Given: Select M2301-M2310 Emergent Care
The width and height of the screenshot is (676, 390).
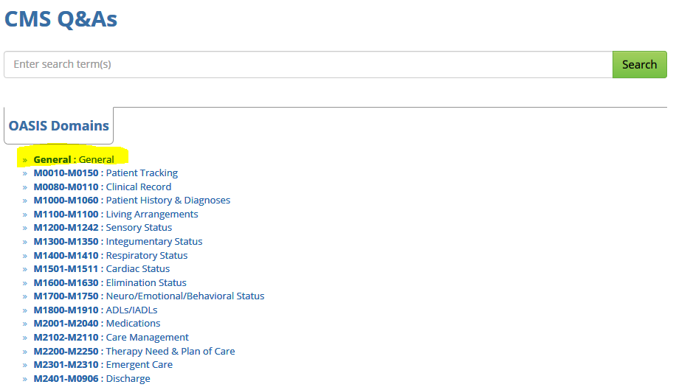Looking at the screenshot, I should click(103, 365).
